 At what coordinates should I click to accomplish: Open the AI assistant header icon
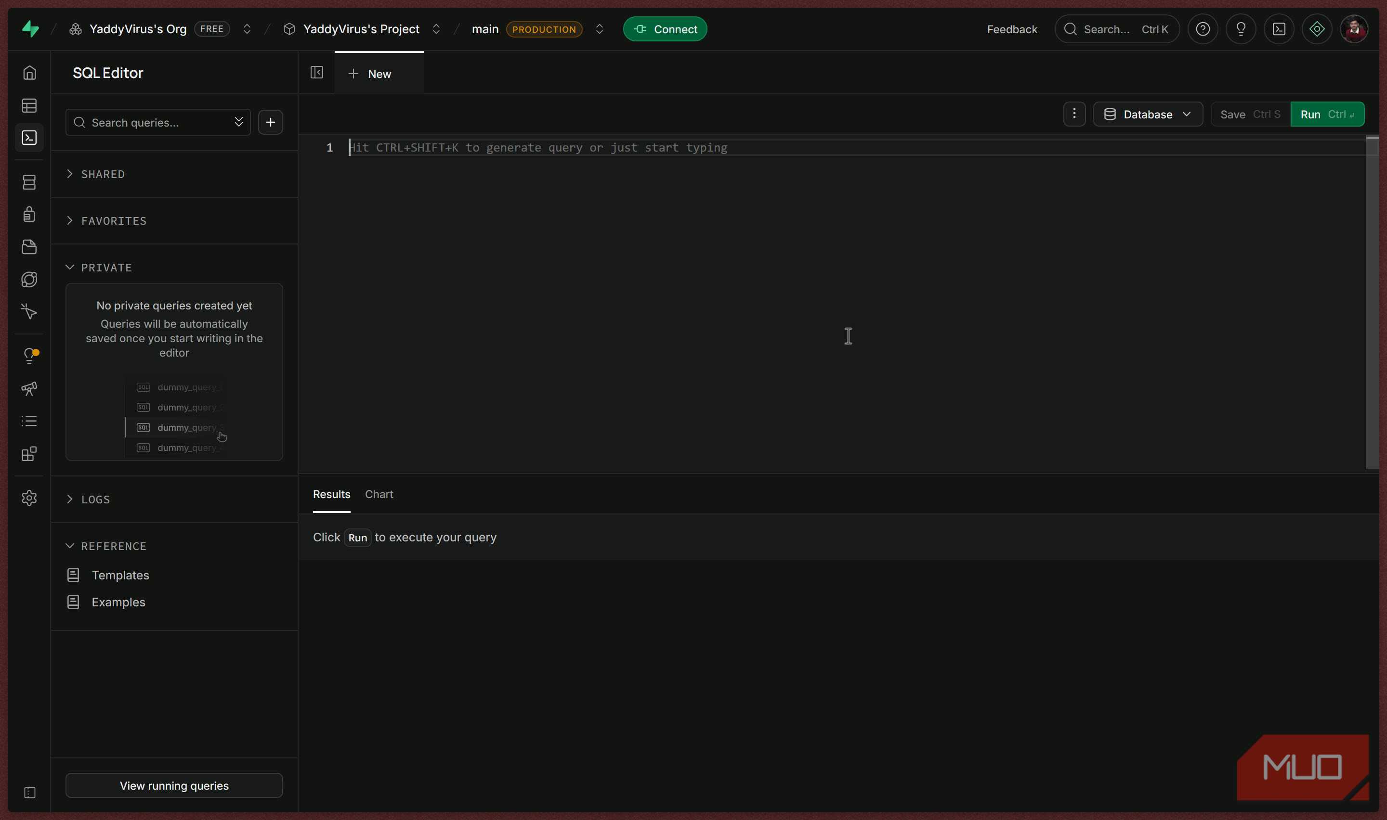1317,29
